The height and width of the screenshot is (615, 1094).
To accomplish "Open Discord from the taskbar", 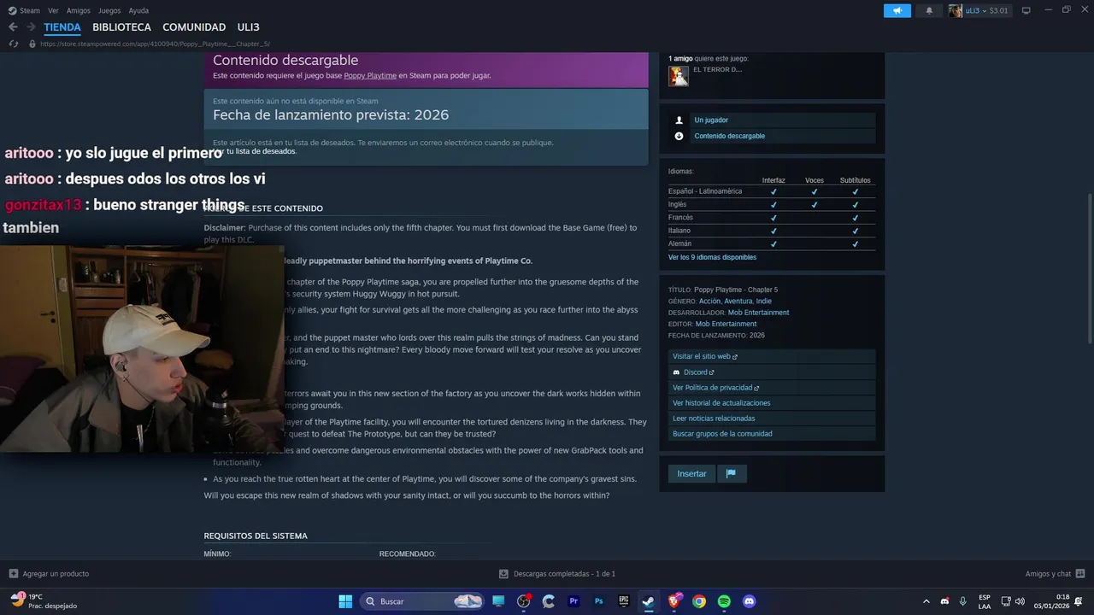I will point(750,601).
